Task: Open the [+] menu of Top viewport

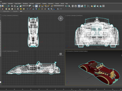Action: click(x=3, y=15)
